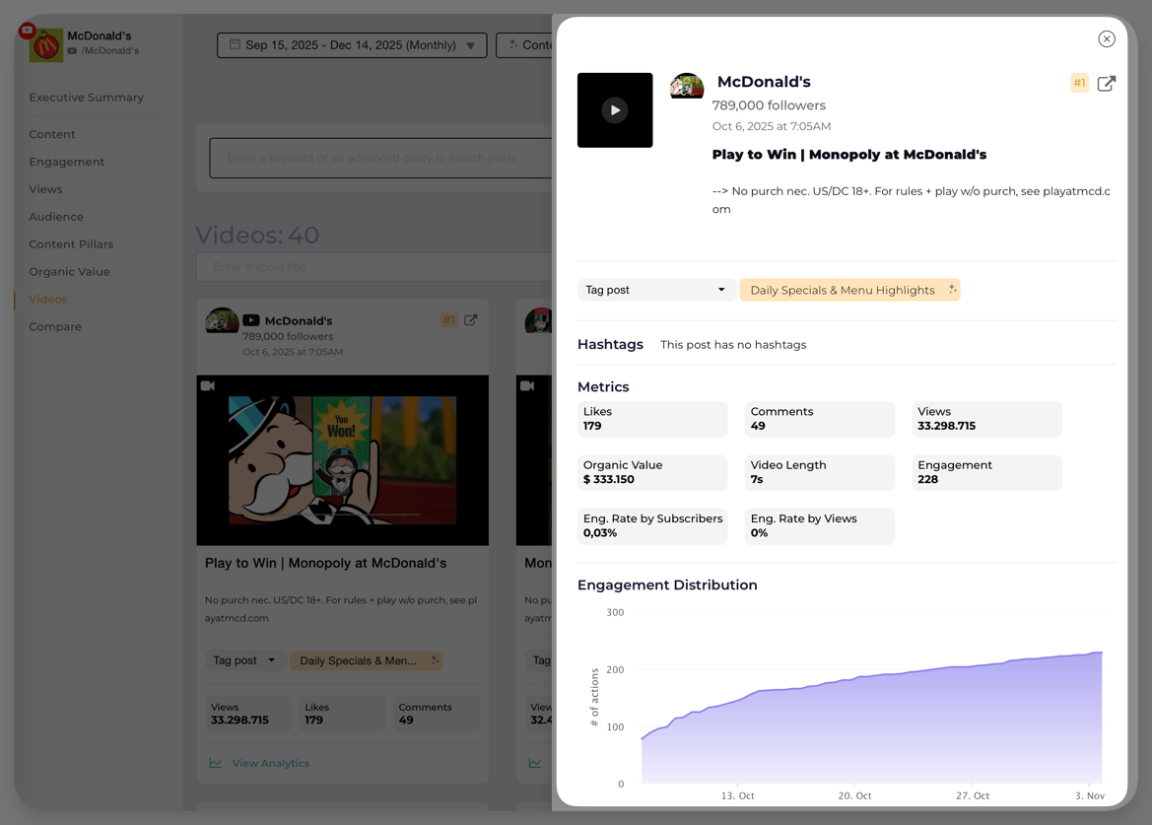The height and width of the screenshot is (825, 1152).
Task: Click View Analytics chart icon on first card
Action: tap(216, 763)
